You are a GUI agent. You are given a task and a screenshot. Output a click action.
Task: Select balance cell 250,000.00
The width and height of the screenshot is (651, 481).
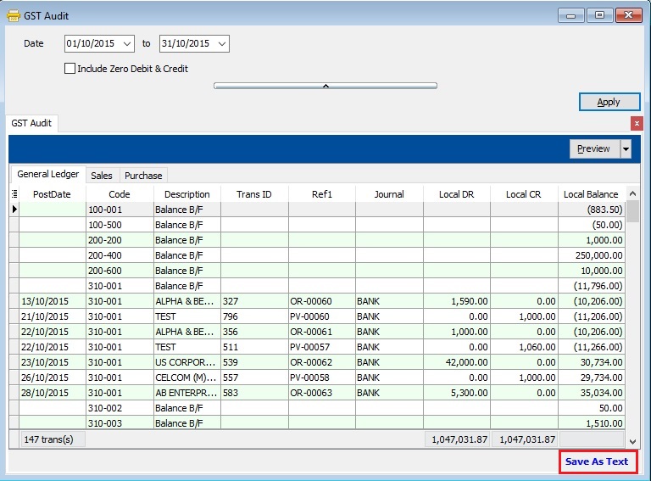point(591,255)
